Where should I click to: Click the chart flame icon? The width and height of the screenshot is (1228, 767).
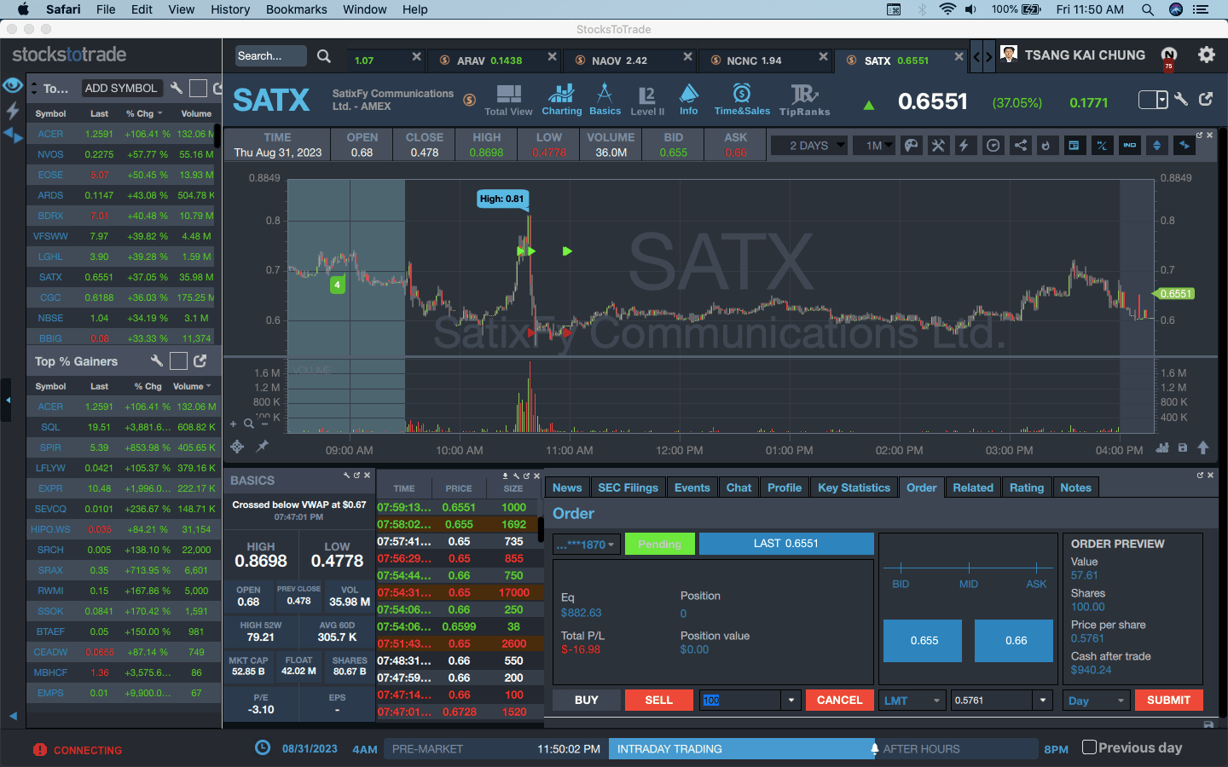point(1046,145)
